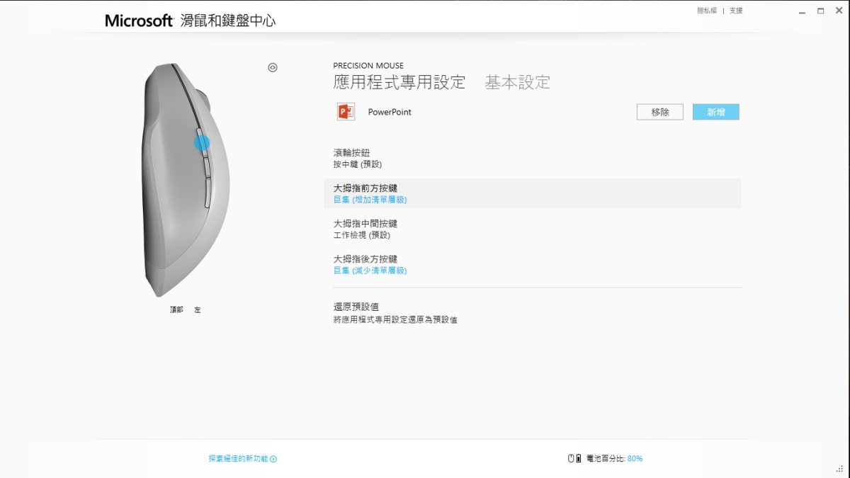
Task: Open the 基本設定 tab
Action: 517,82
